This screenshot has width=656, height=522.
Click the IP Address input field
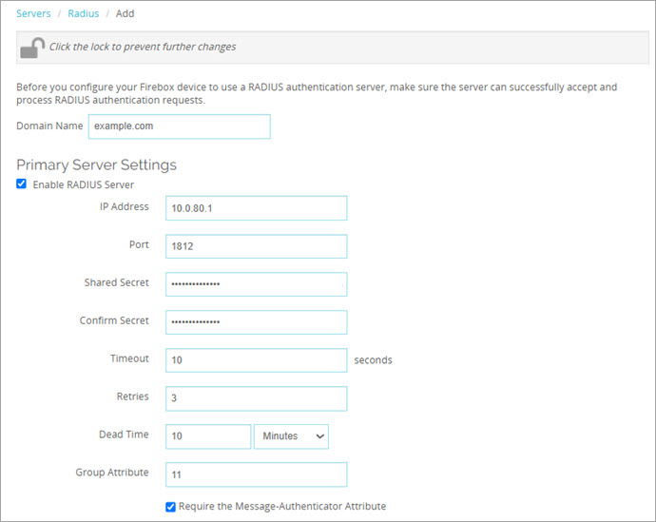pyautogui.click(x=256, y=208)
